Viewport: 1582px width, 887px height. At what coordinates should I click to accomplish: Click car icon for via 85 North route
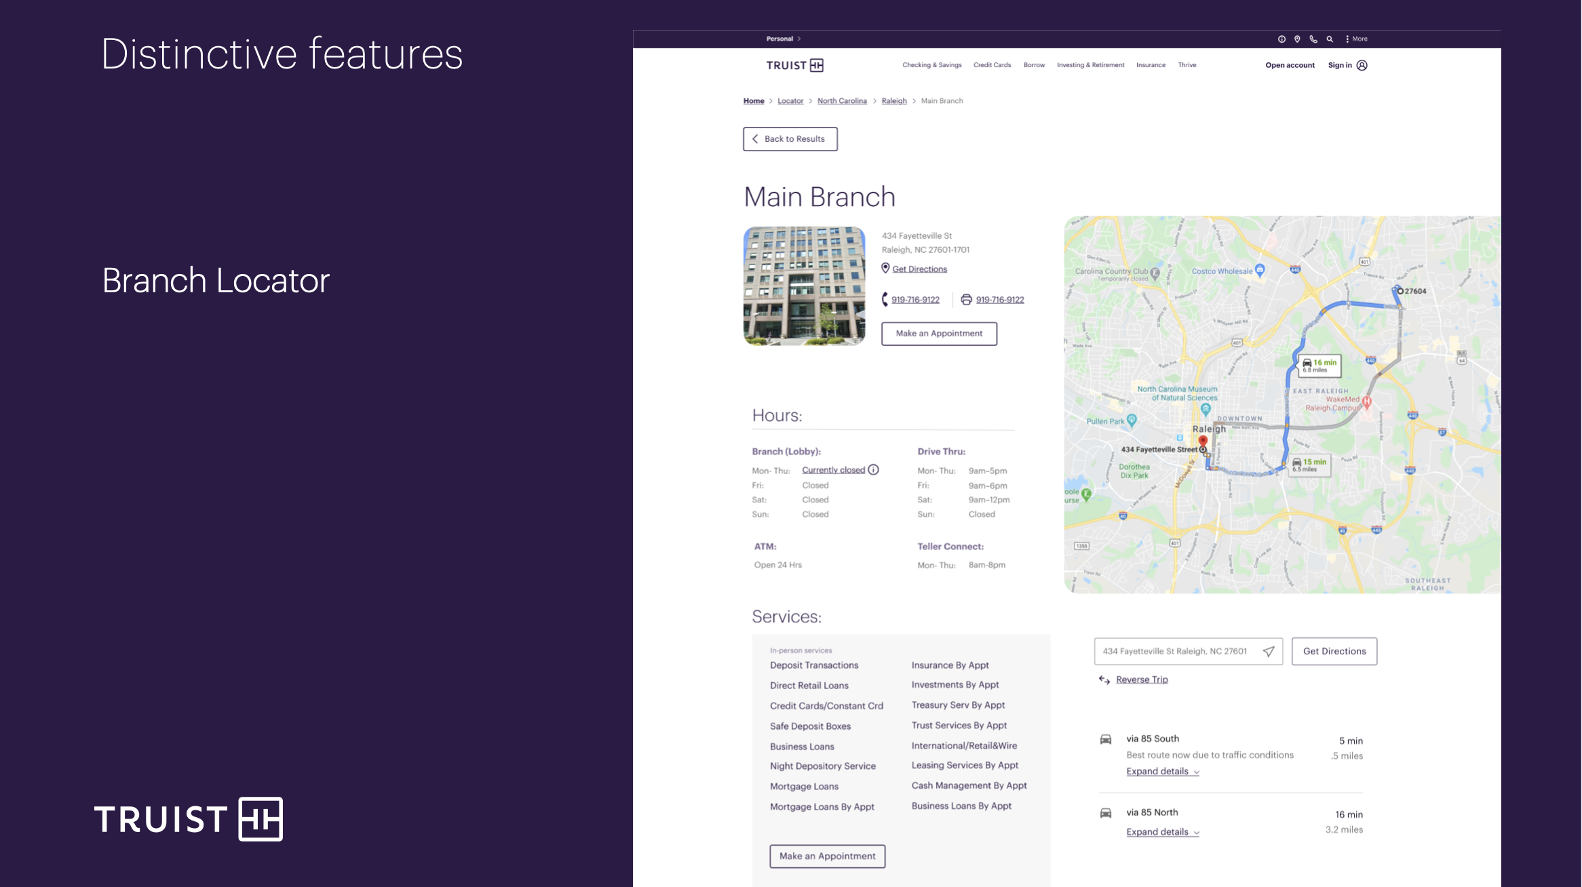(1106, 813)
